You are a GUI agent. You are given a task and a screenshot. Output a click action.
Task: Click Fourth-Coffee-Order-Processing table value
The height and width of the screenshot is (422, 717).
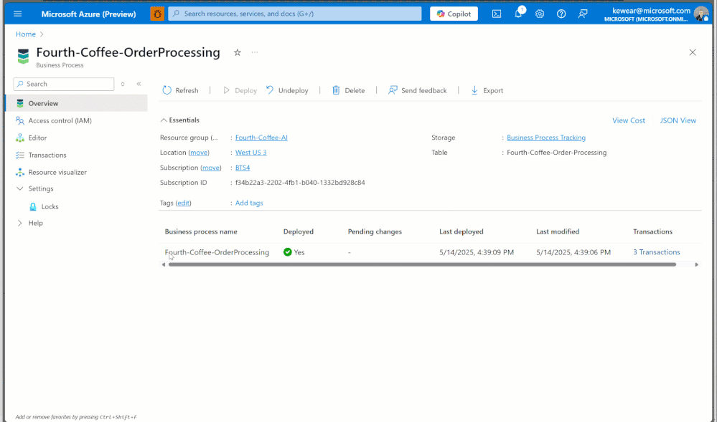(x=556, y=153)
